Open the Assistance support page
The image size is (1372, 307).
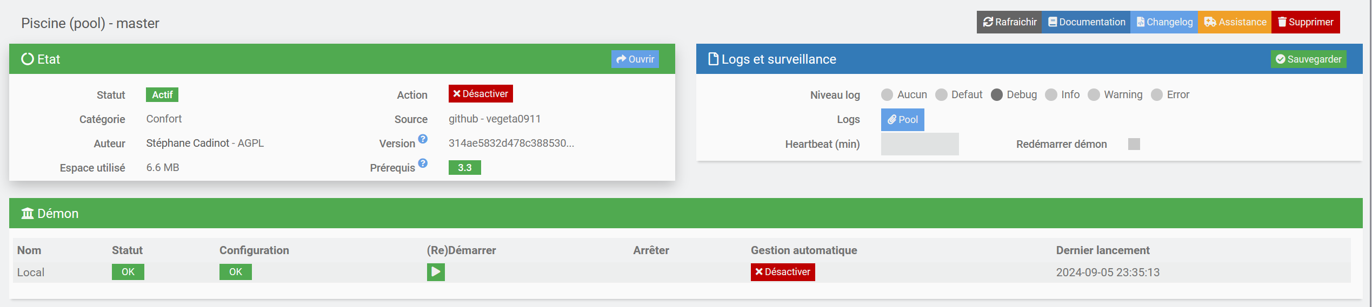click(x=1235, y=22)
